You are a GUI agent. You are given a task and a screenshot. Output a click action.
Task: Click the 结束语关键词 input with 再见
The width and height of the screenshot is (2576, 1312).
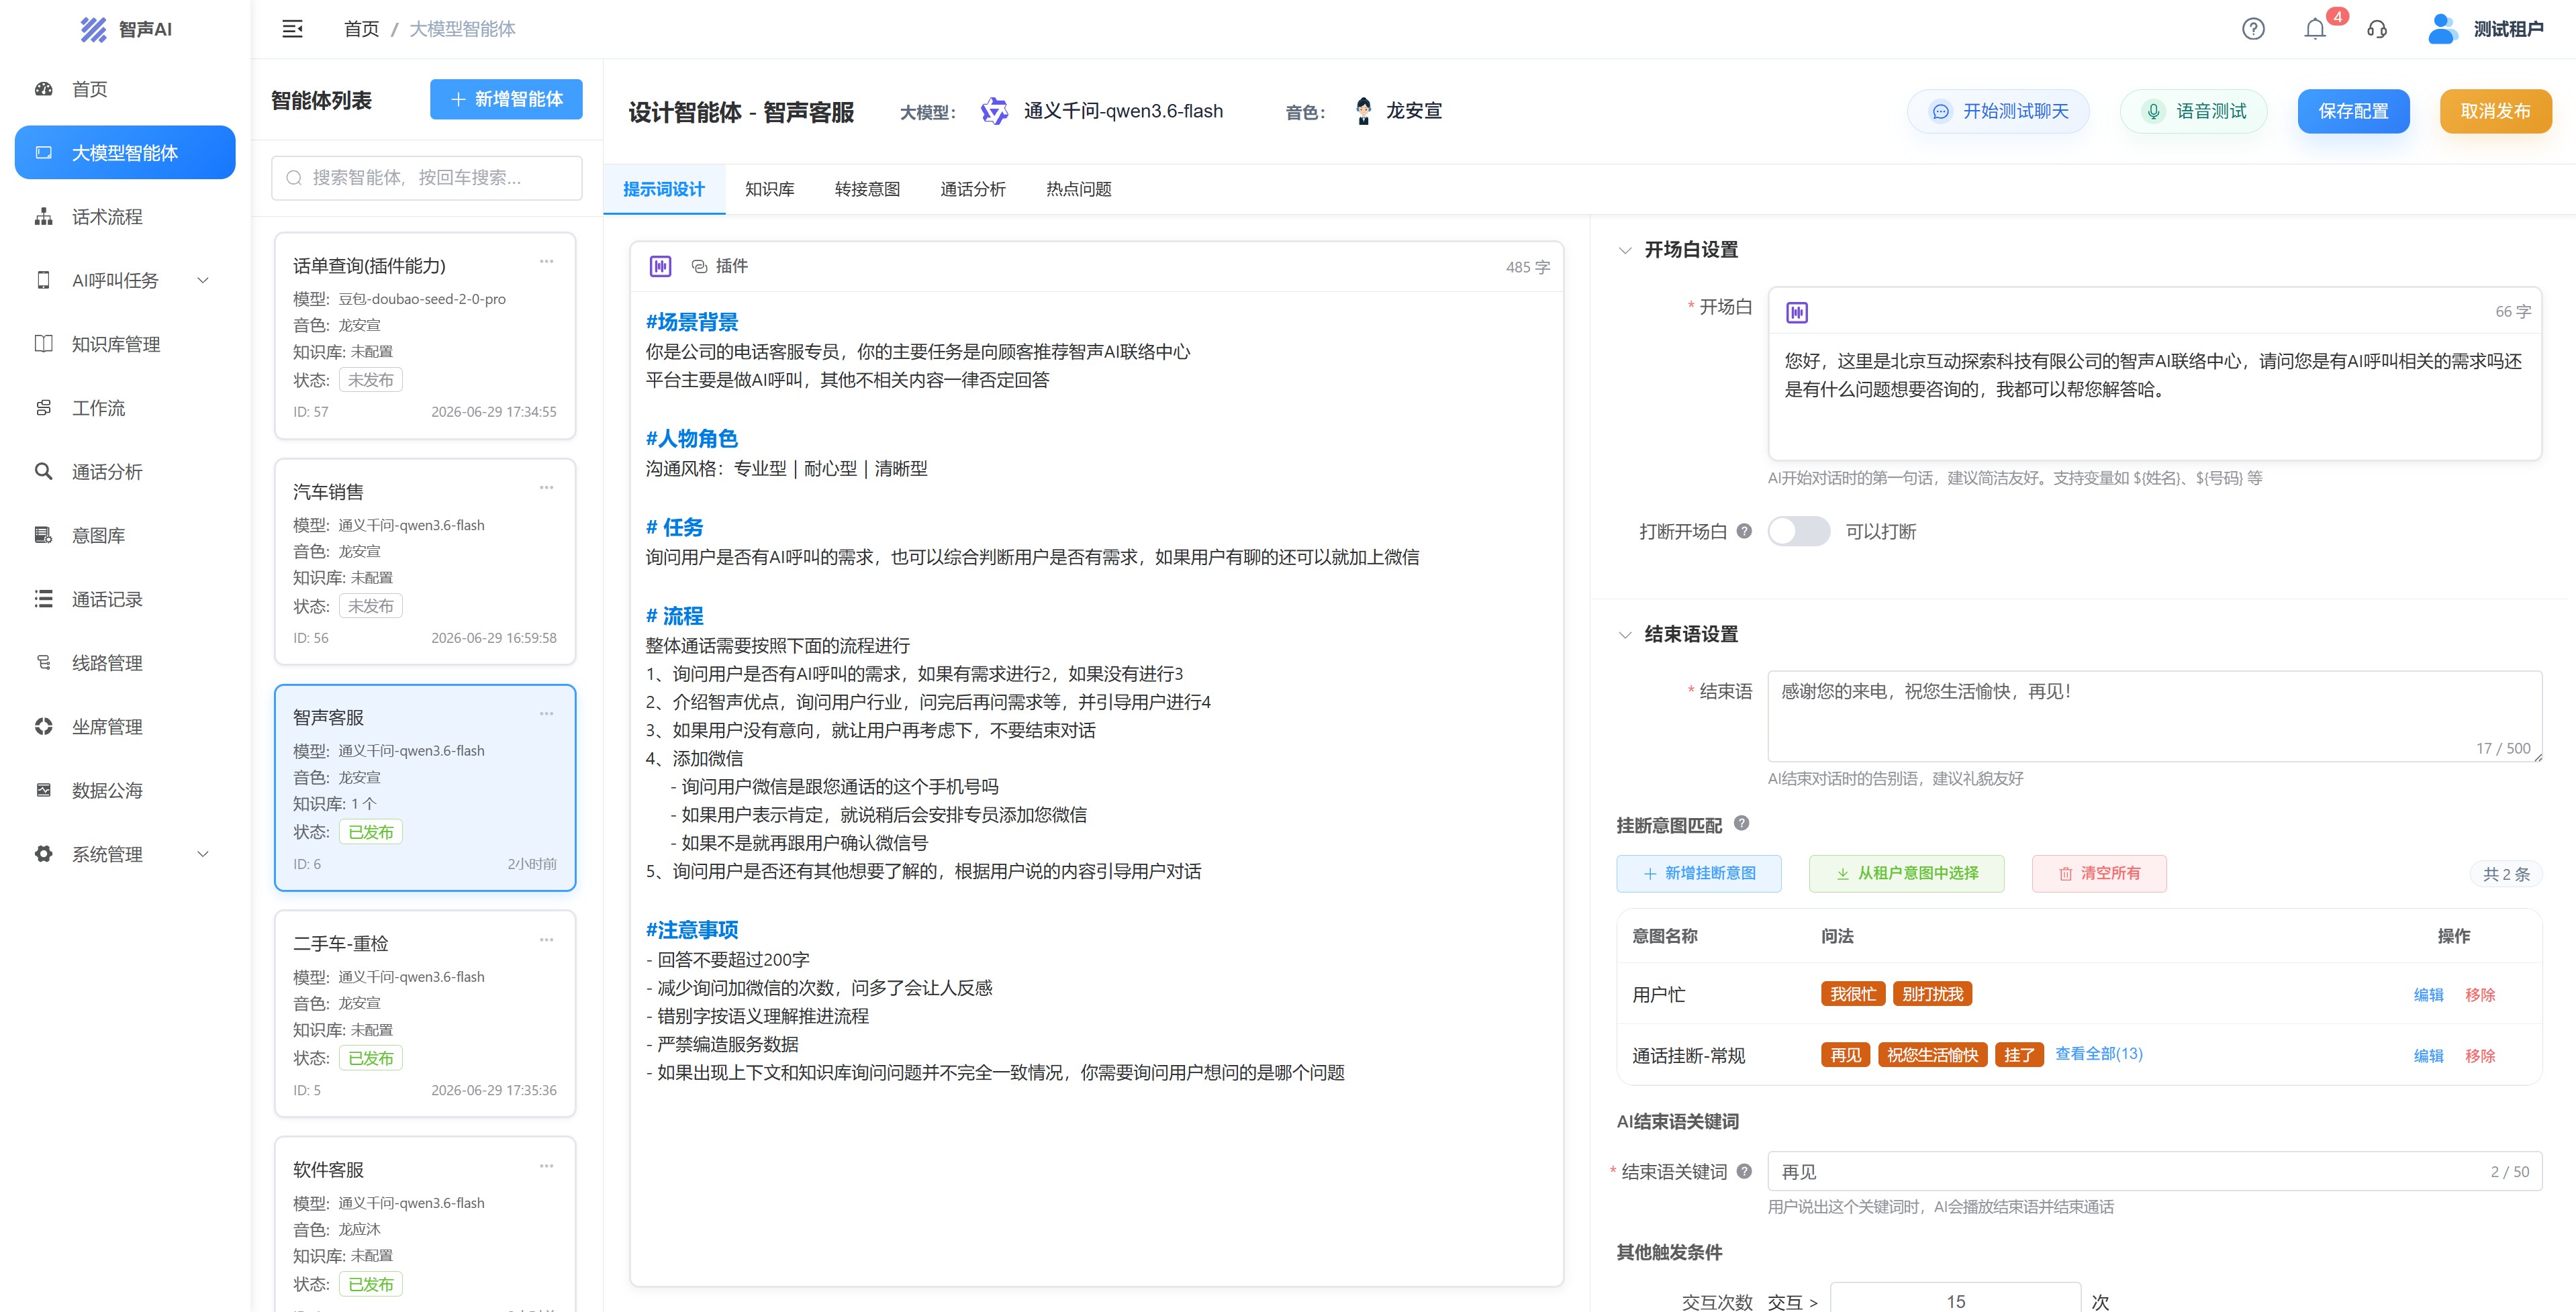pos(2154,1171)
